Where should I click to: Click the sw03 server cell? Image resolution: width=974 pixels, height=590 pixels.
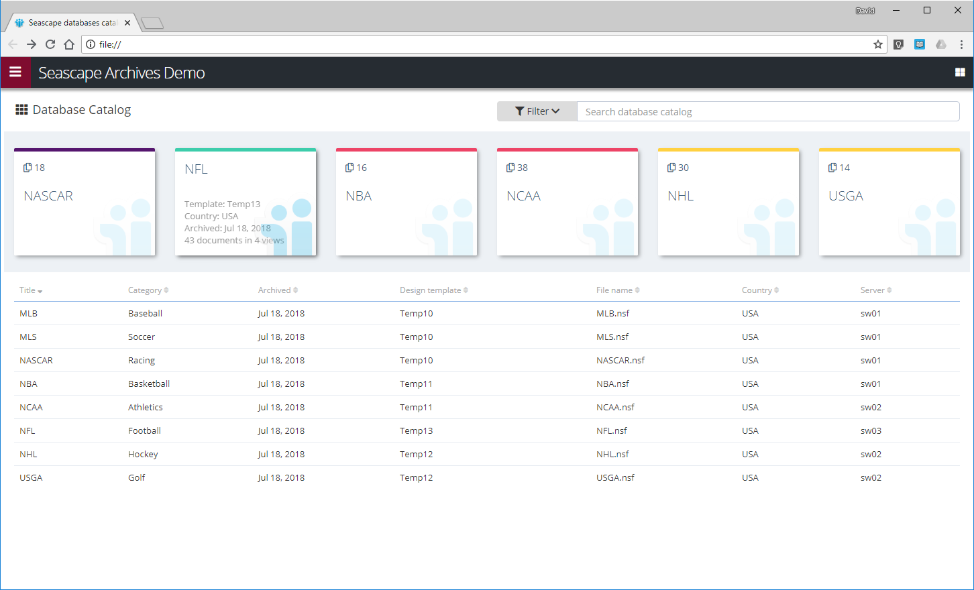coord(871,430)
